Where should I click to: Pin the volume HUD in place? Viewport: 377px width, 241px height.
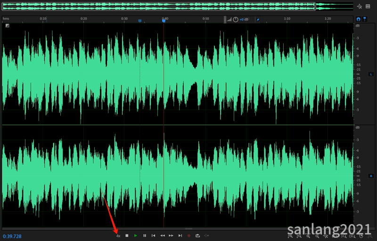click(x=258, y=20)
